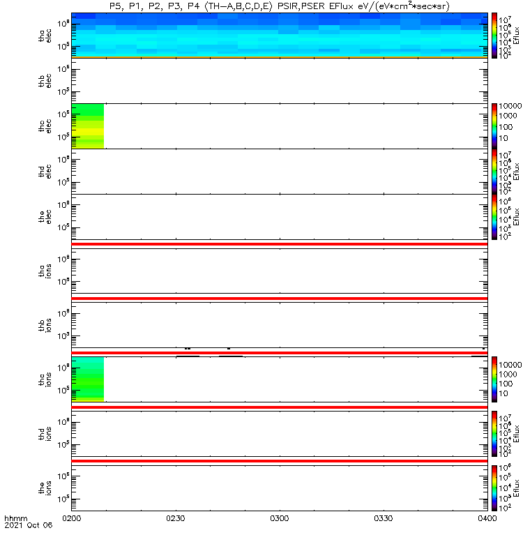Click the 0230 time axis label
Viewport: 523px width, 558px height.
(176, 518)
